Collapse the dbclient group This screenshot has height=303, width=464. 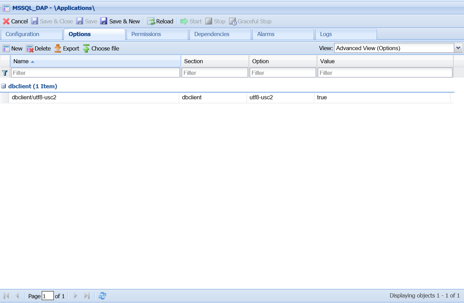click(3, 86)
